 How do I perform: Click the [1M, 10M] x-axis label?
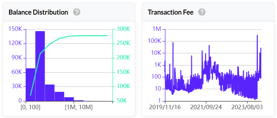79,107
